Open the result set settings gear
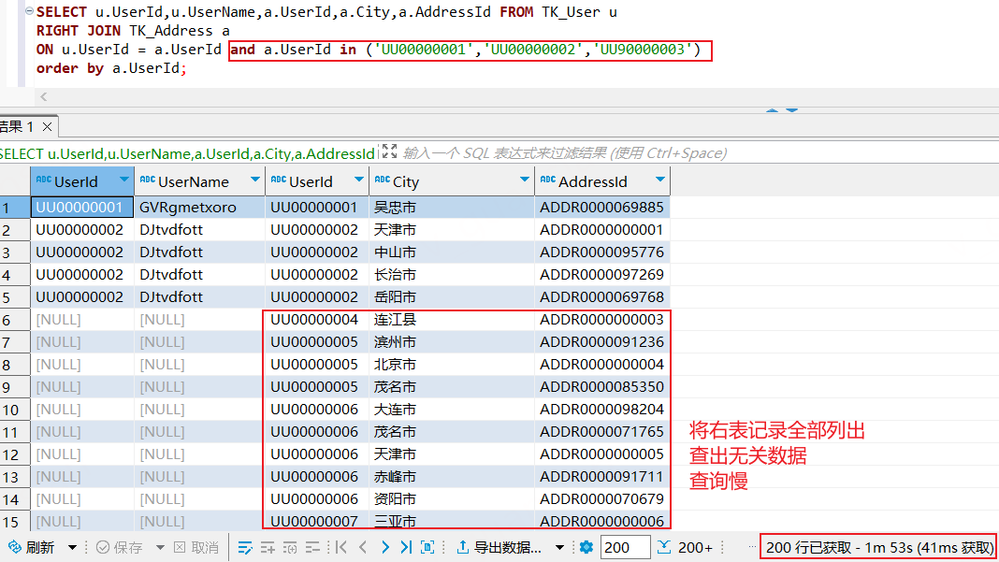Screen dimensions: 999x562 [x=586, y=547]
